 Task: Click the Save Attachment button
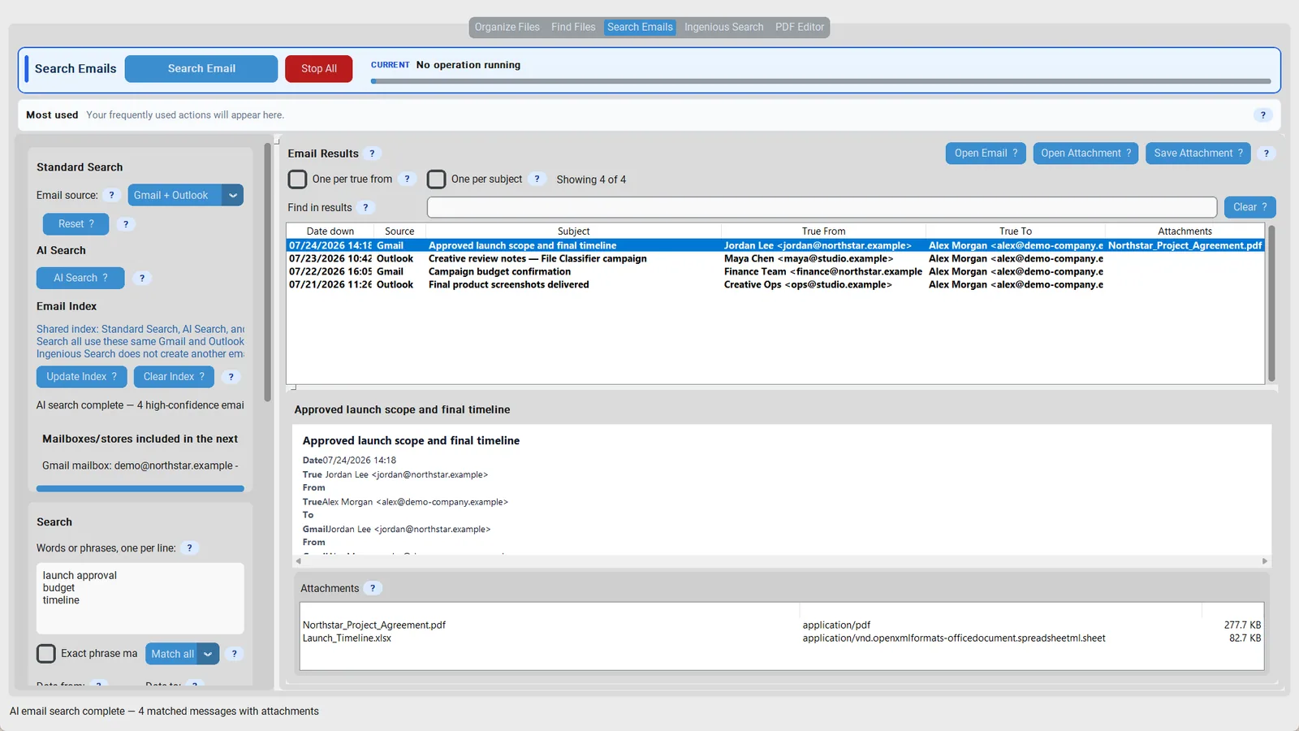tap(1198, 154)
